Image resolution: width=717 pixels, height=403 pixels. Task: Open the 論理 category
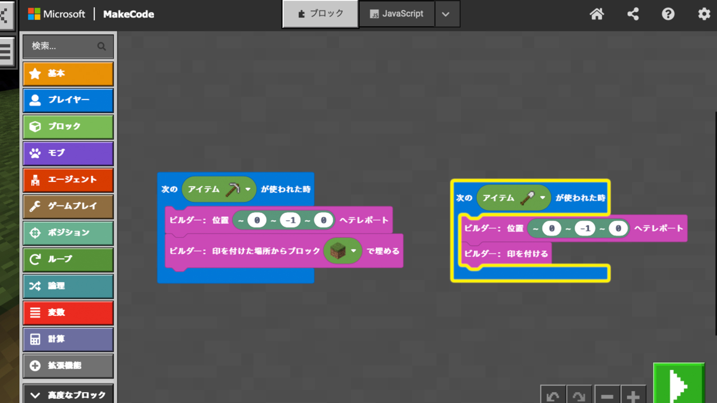(x=68, y=286)
